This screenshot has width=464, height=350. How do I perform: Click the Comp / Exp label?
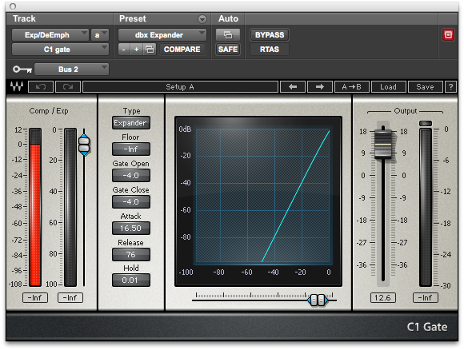(x=49, y=111)
